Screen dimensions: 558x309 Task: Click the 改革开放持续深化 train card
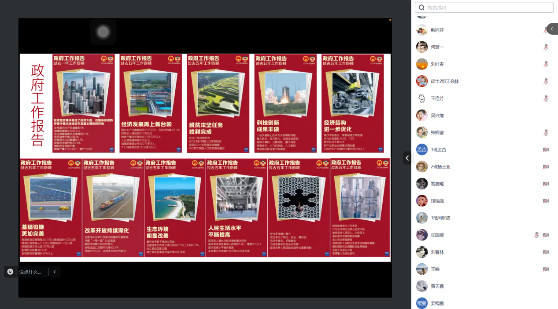point(113,208)
